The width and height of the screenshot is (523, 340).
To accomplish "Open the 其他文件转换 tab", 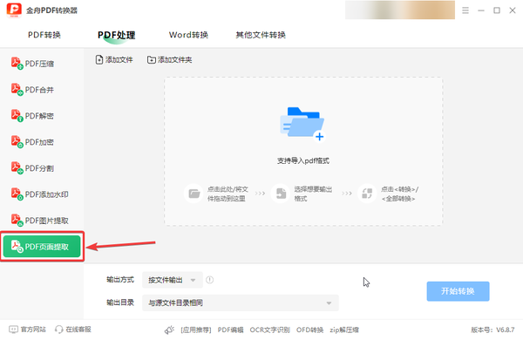I will pyautogui.click(x=261, y=35).
